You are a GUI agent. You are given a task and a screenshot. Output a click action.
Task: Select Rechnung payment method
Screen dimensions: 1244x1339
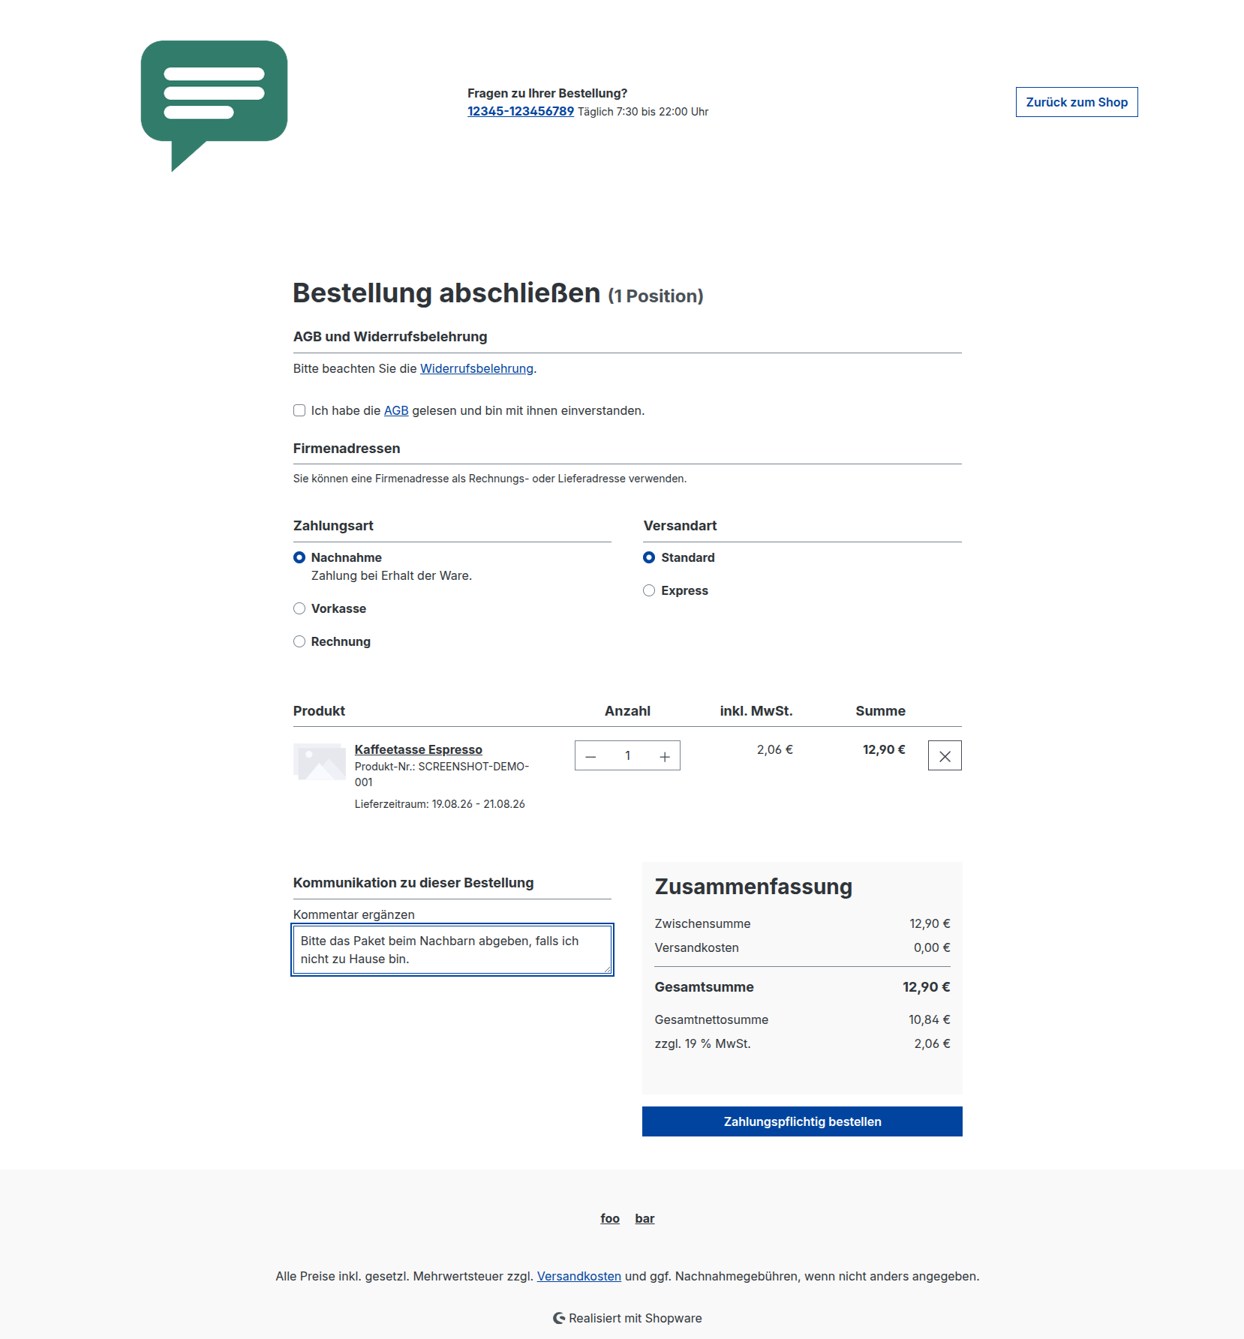point(299,641)
